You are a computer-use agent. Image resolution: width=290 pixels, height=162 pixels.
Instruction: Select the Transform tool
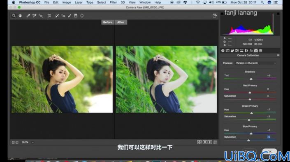(49, 16)
